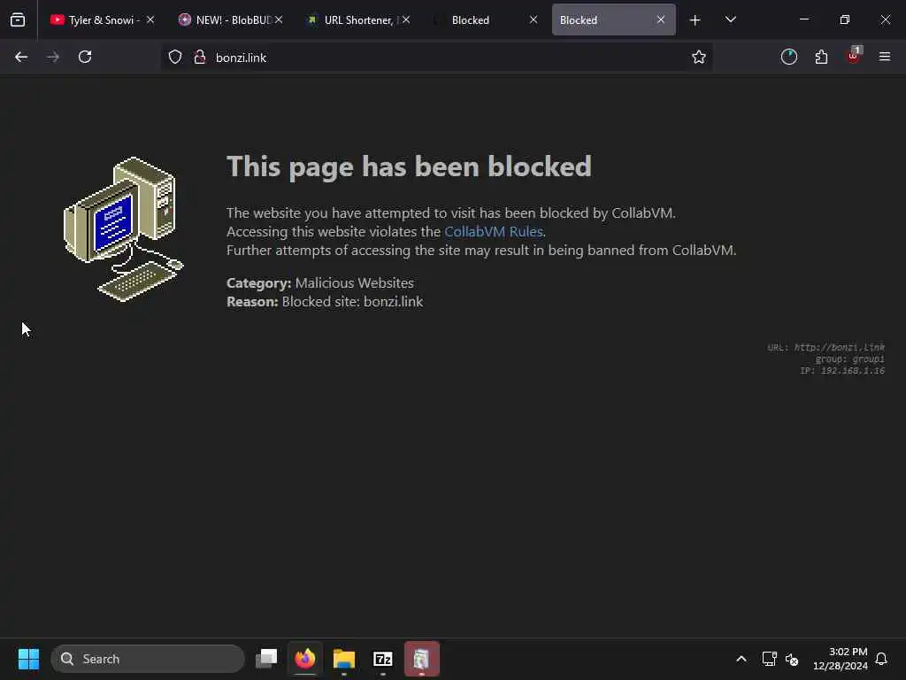The height and width of the screenshot is (680, 906).
Task: Open the network status tray icon
Action: point(769,659)
